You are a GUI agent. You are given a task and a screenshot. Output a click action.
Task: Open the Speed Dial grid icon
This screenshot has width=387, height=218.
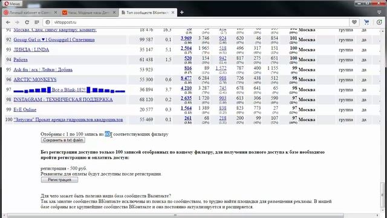click(x=37, y=22)
